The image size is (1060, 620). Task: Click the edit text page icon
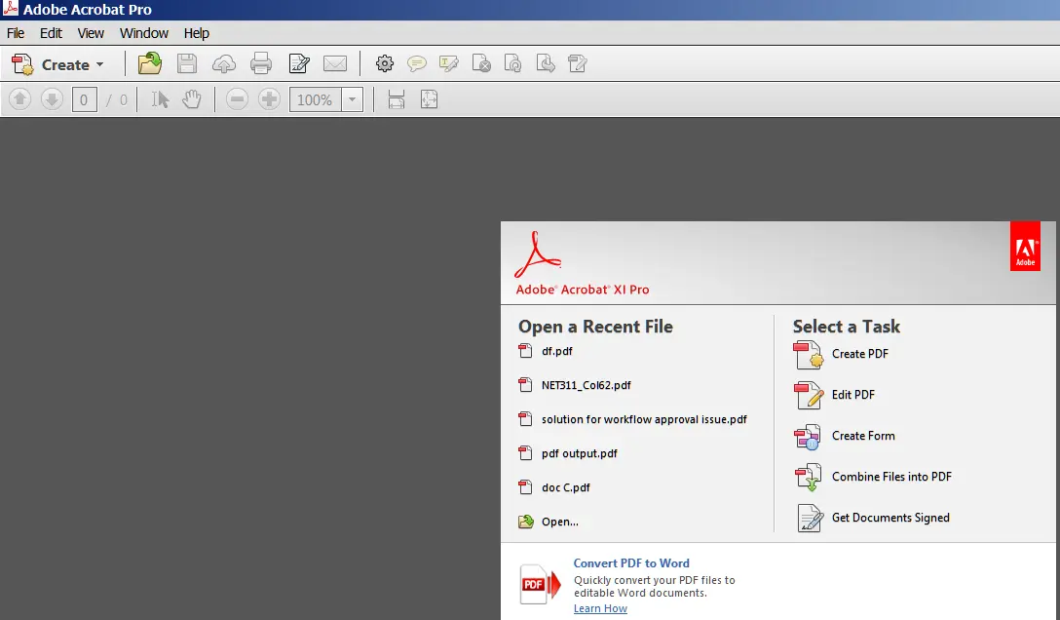(578, 64)
